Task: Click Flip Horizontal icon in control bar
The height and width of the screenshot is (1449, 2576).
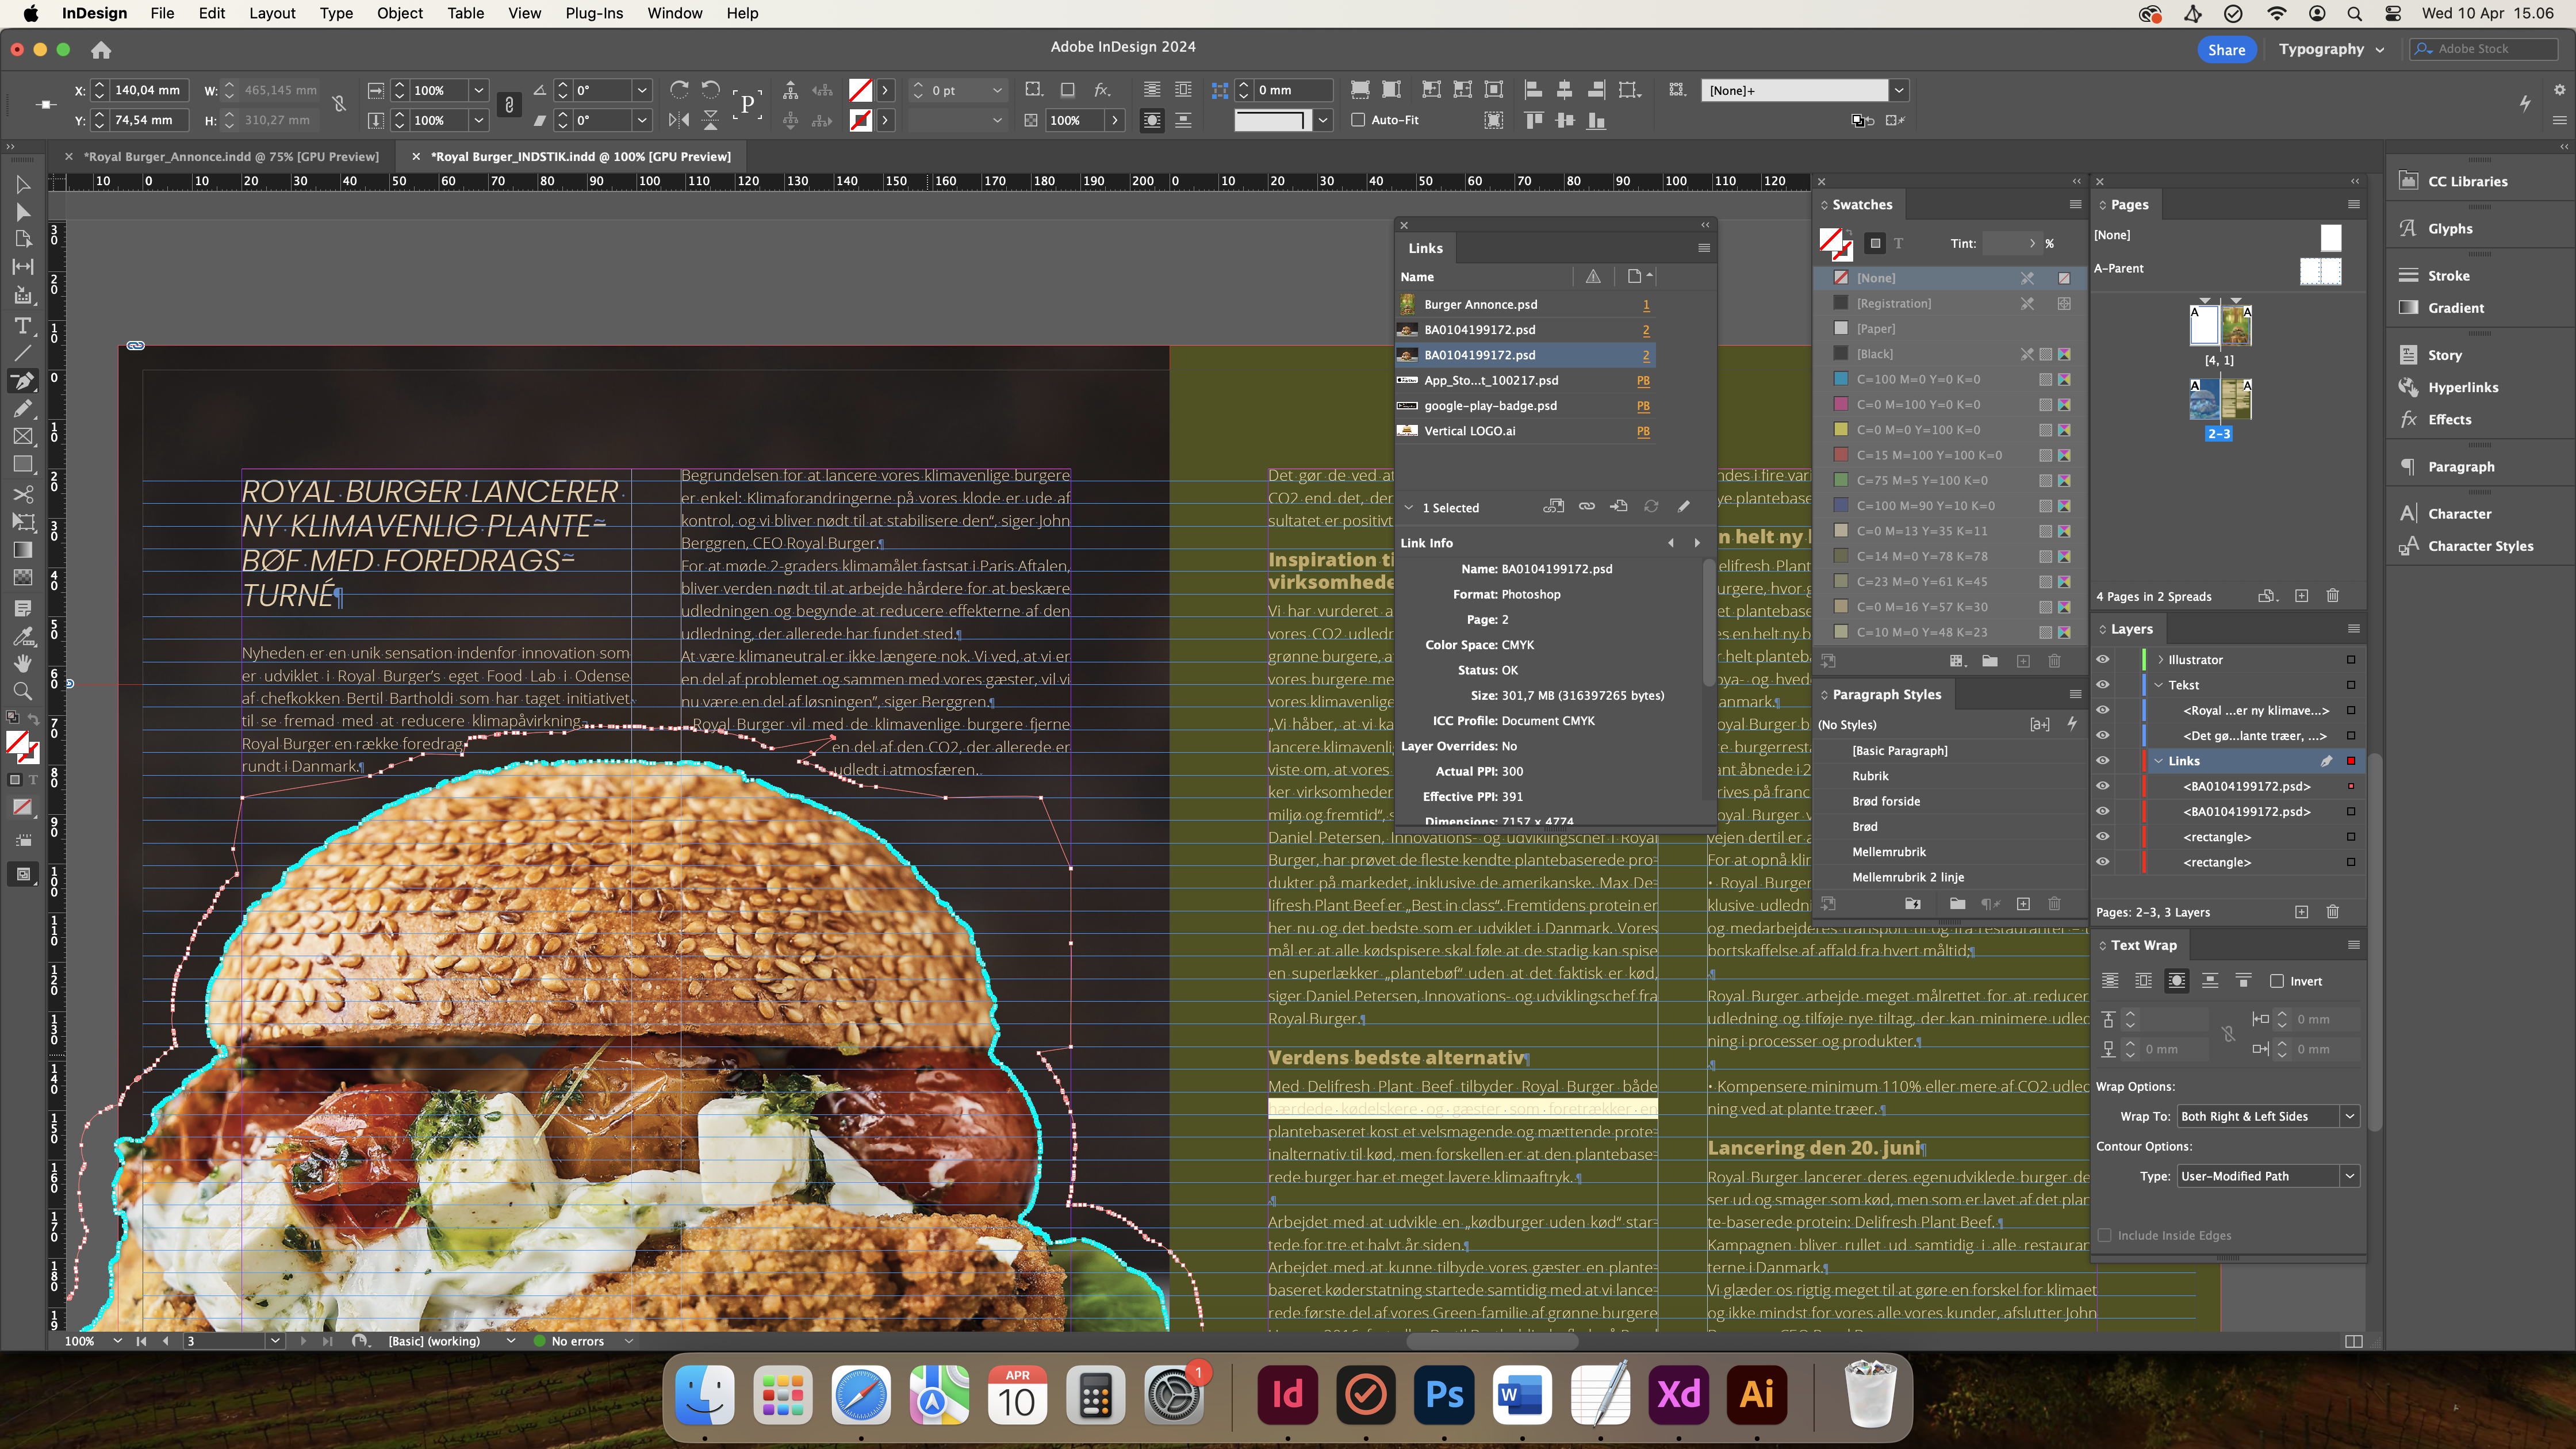Action: pyautogui.click(x=679, y=120)
